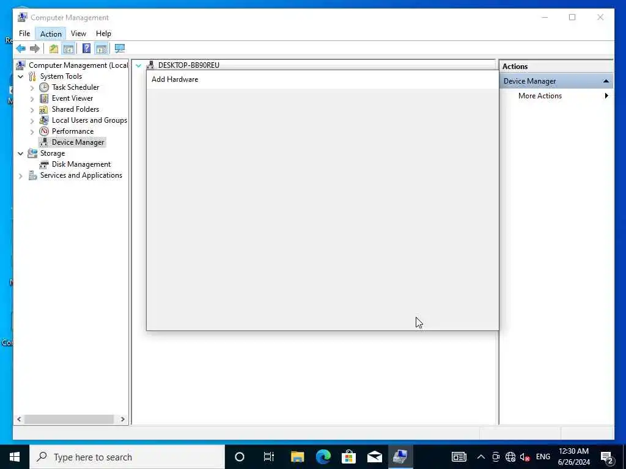Expand the Local Users and Groups node
The image size is (626, 469).
coord(32,120)
